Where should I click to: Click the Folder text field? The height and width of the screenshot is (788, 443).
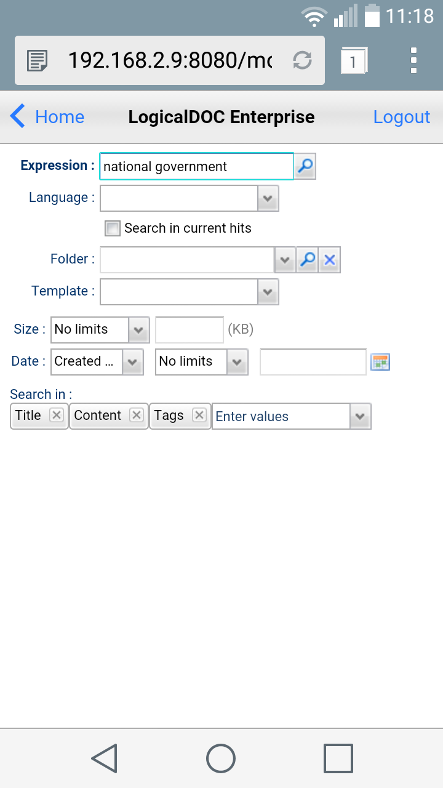pos(187,260)
